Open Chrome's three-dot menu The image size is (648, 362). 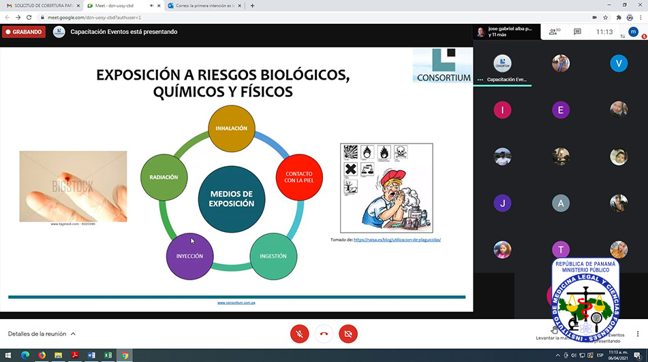tap(641, 17)
